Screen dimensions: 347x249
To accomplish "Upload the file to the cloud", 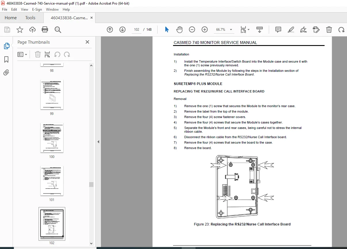I will click(x=32, y=30).
